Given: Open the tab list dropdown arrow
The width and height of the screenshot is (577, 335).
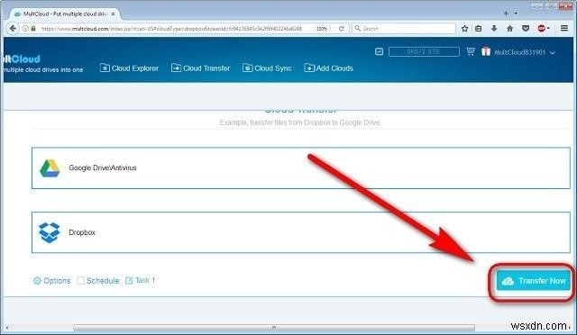Looking at the screenshot, I should click(516, 14).
